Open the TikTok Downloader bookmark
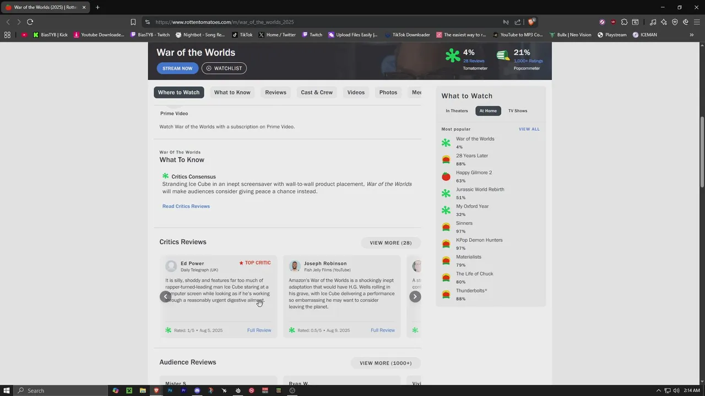Viewport: 705px width, 396px height. point(408,35)
